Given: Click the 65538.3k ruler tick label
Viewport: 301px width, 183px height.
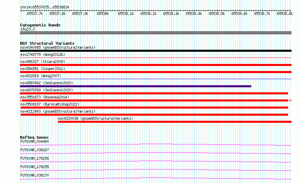Looking at the screenshot, I should pyautogui.click(x=171, y=14).
